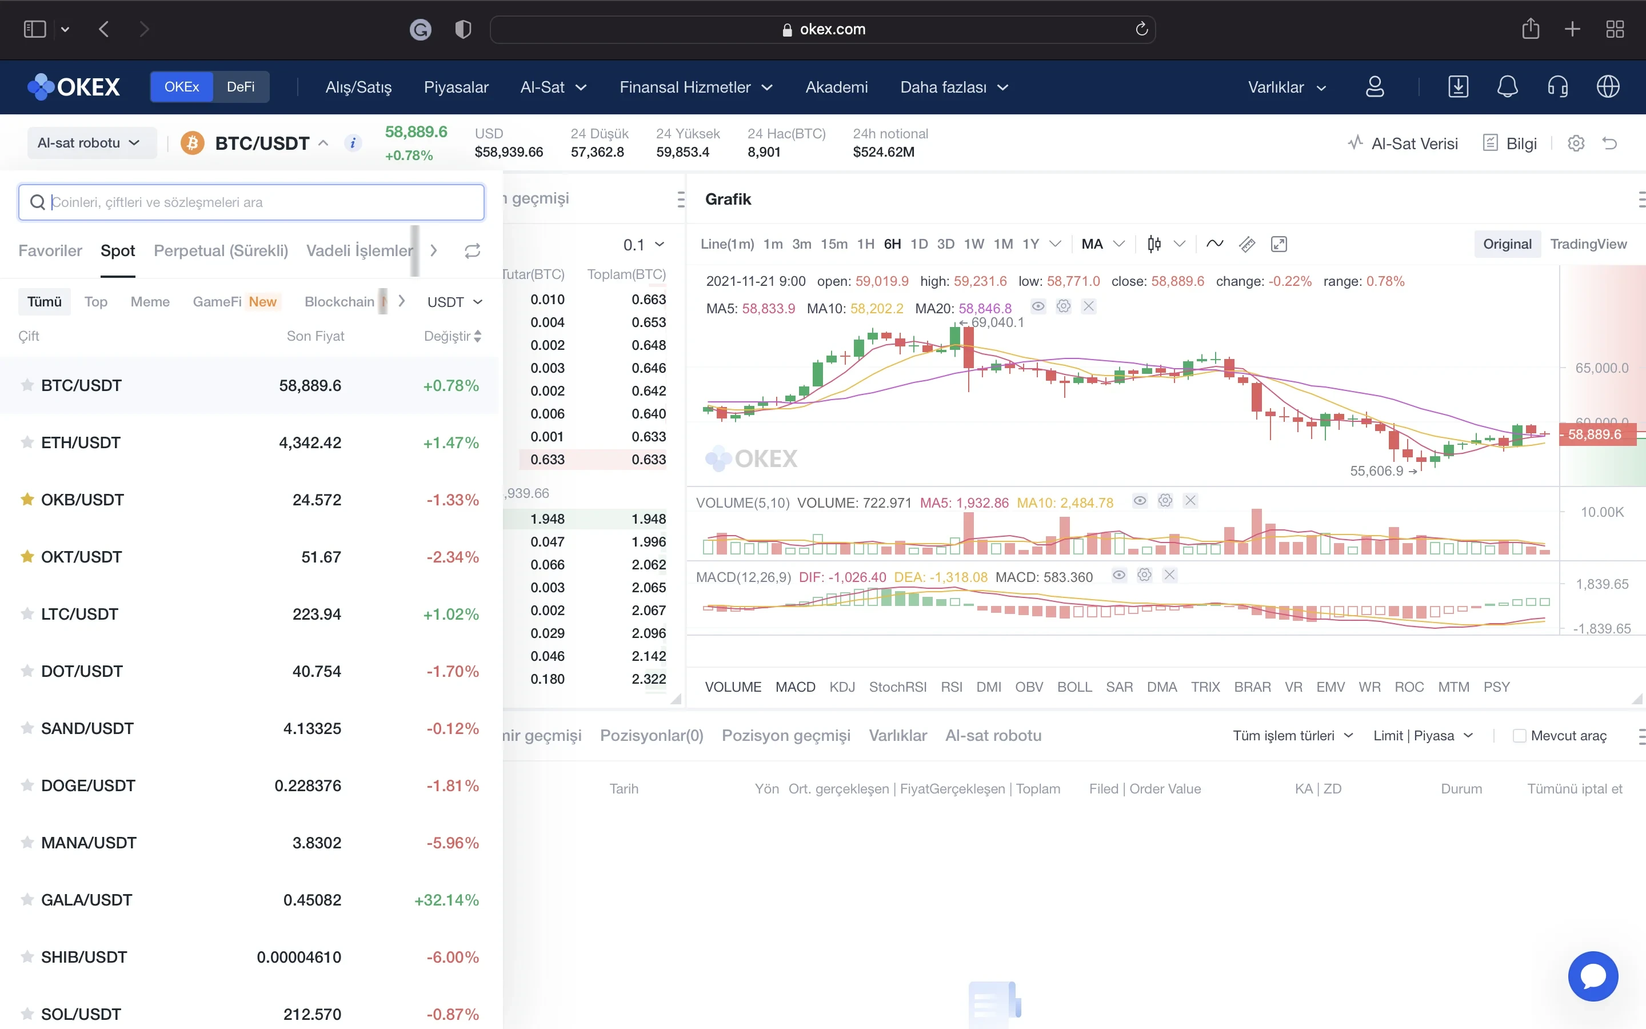Screen dimensions: 1646x1029
Task: Favorite the ETH/USDT star
Action: point(27,442)
